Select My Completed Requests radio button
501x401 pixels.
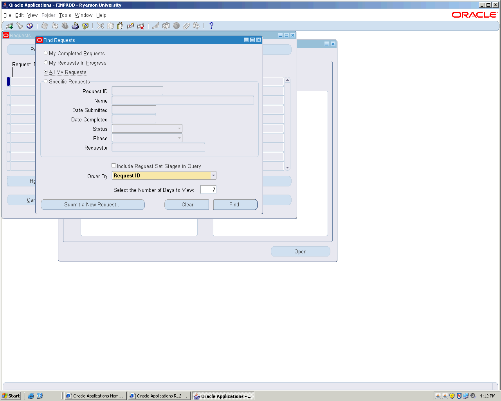pyautogui.click(x=46, y=53)
